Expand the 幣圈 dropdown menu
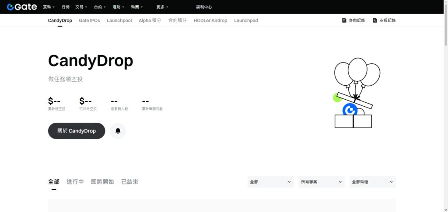This screenshot has height=212, width=448. [137, 7]
